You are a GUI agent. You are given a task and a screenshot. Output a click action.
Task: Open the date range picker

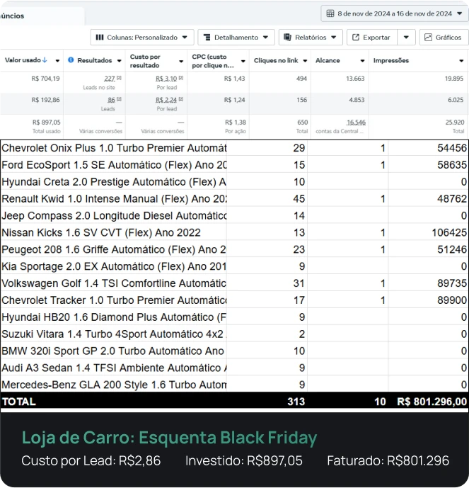[x=394, y=13]
